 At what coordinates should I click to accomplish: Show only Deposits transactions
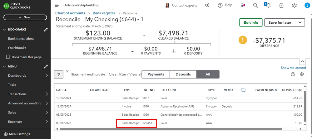(x=183, y=74)
